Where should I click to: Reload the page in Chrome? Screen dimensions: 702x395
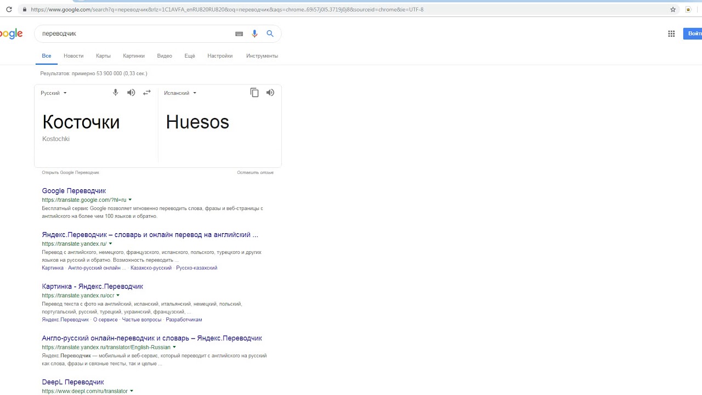pos(9,9)
